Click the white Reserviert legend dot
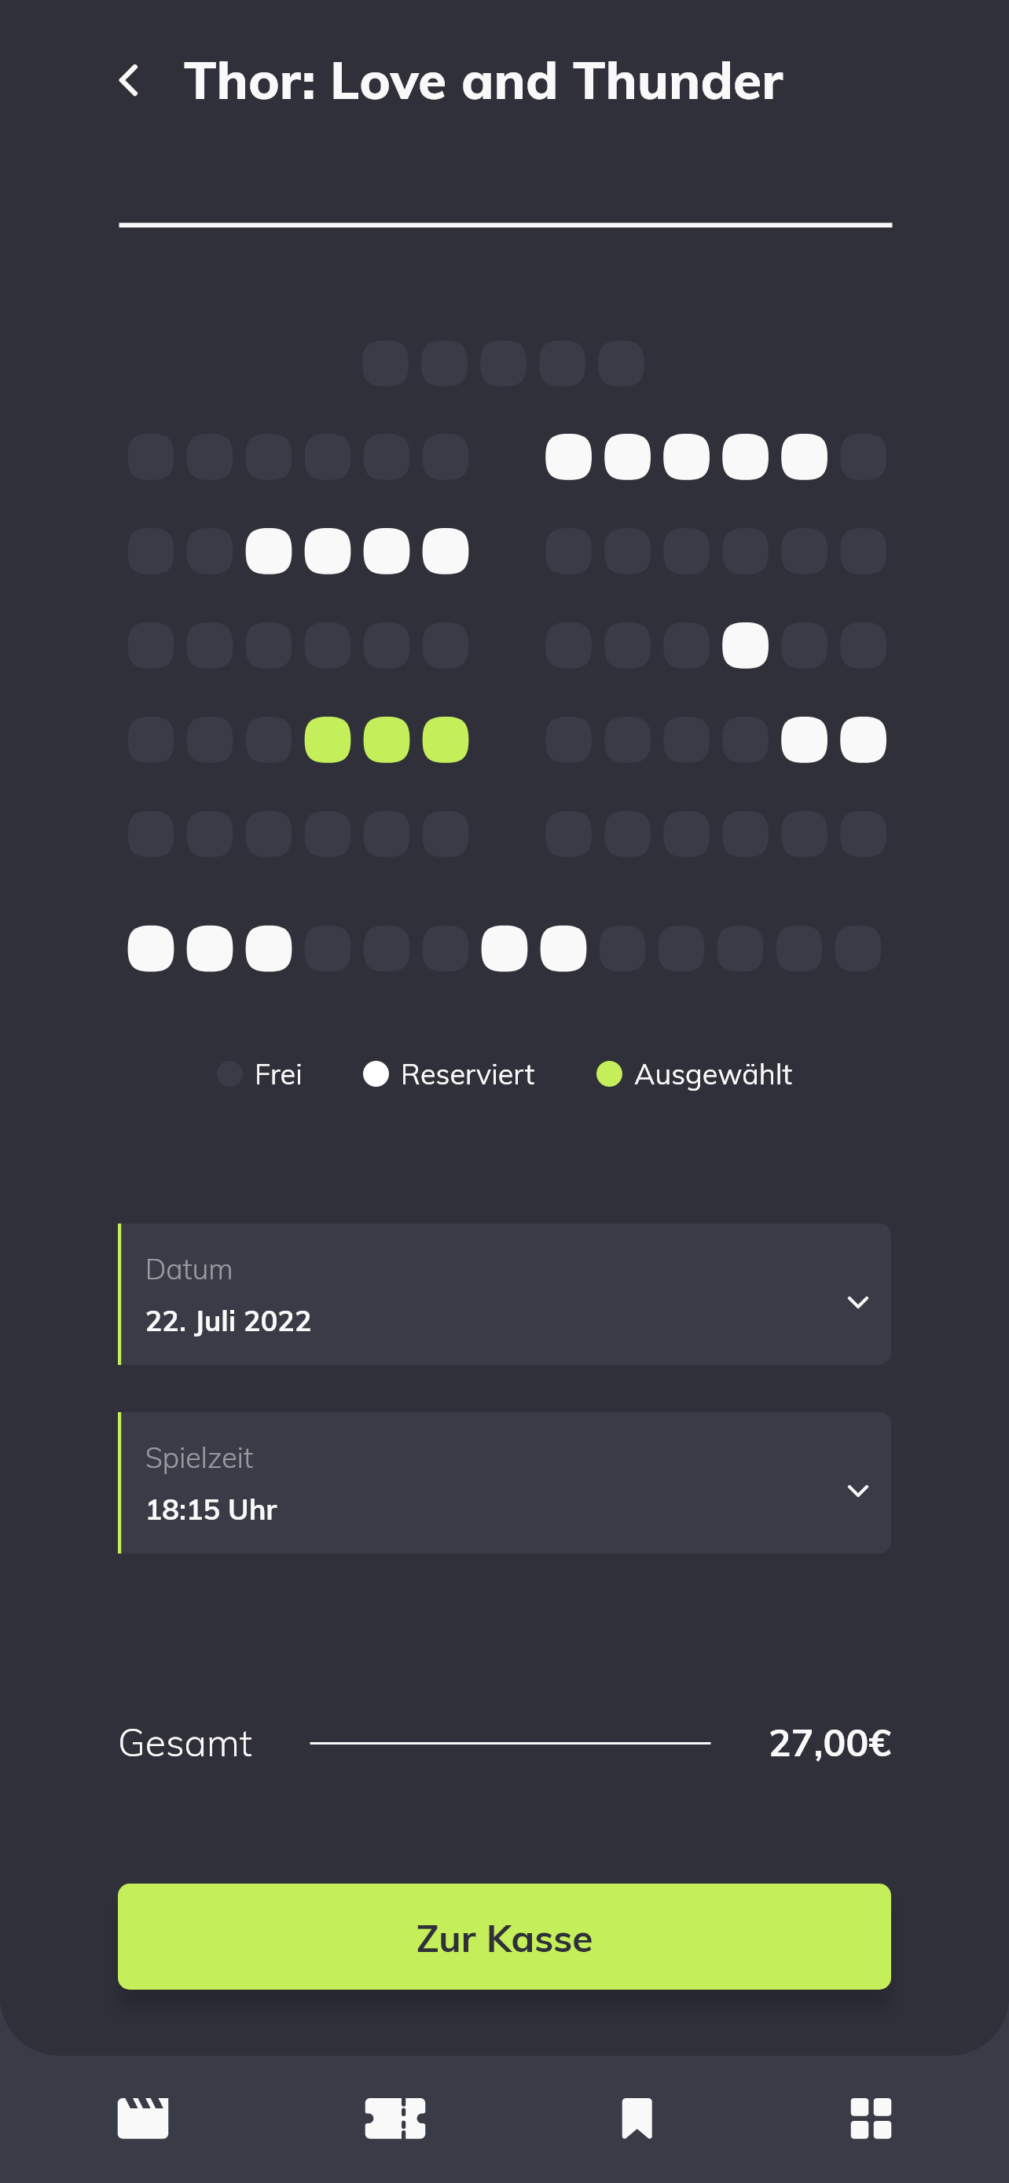Image resolution: width=1009 pixels, height=2183 pixels. coord(376,1073)
